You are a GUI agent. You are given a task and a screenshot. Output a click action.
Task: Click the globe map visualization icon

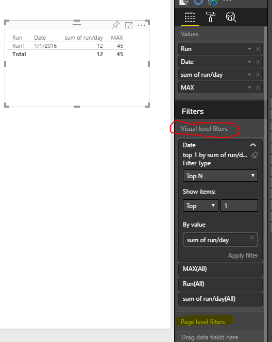[213, 3]
